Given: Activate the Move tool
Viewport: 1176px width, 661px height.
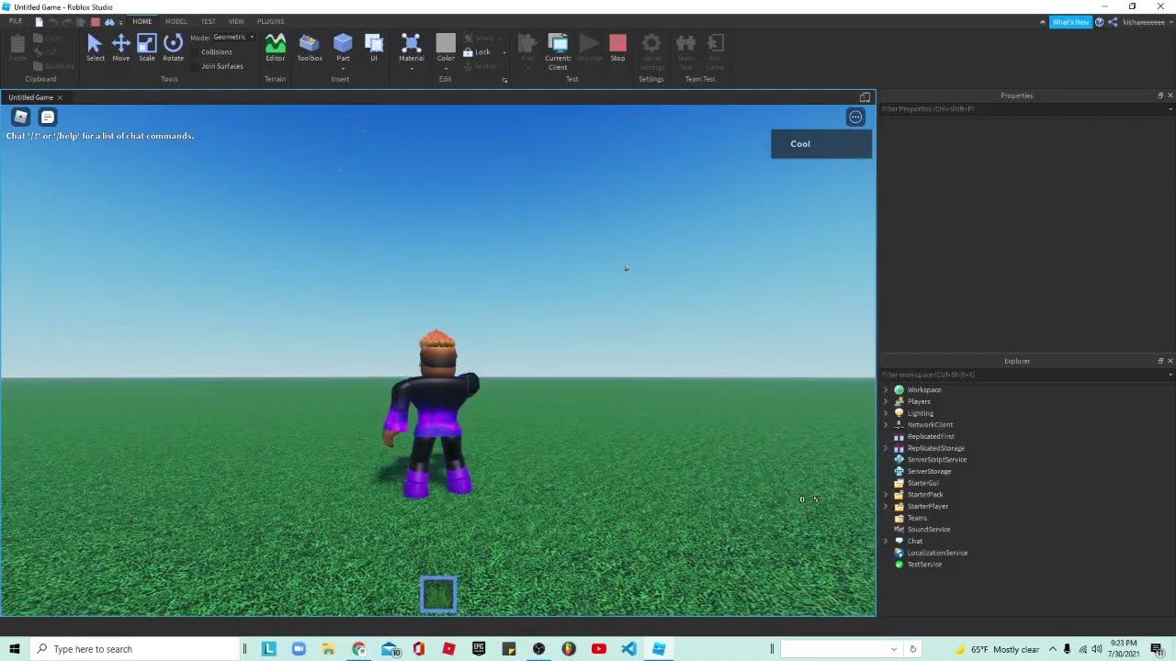Looking at the screenshot, I should [x=120, y=48].
